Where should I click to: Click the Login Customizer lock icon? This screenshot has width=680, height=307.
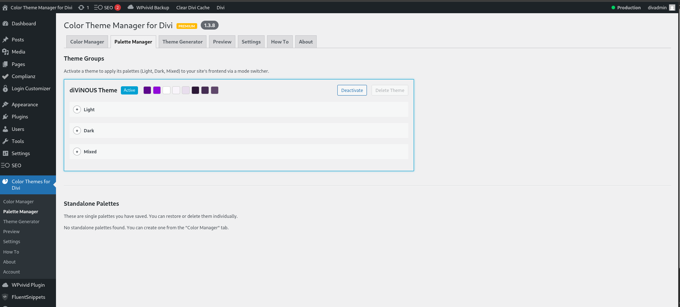5,88
